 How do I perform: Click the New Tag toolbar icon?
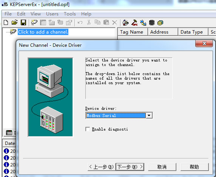60,22
